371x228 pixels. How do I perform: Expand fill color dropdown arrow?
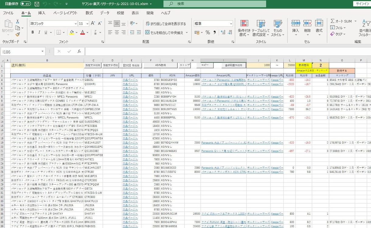[x=77, y=32]
